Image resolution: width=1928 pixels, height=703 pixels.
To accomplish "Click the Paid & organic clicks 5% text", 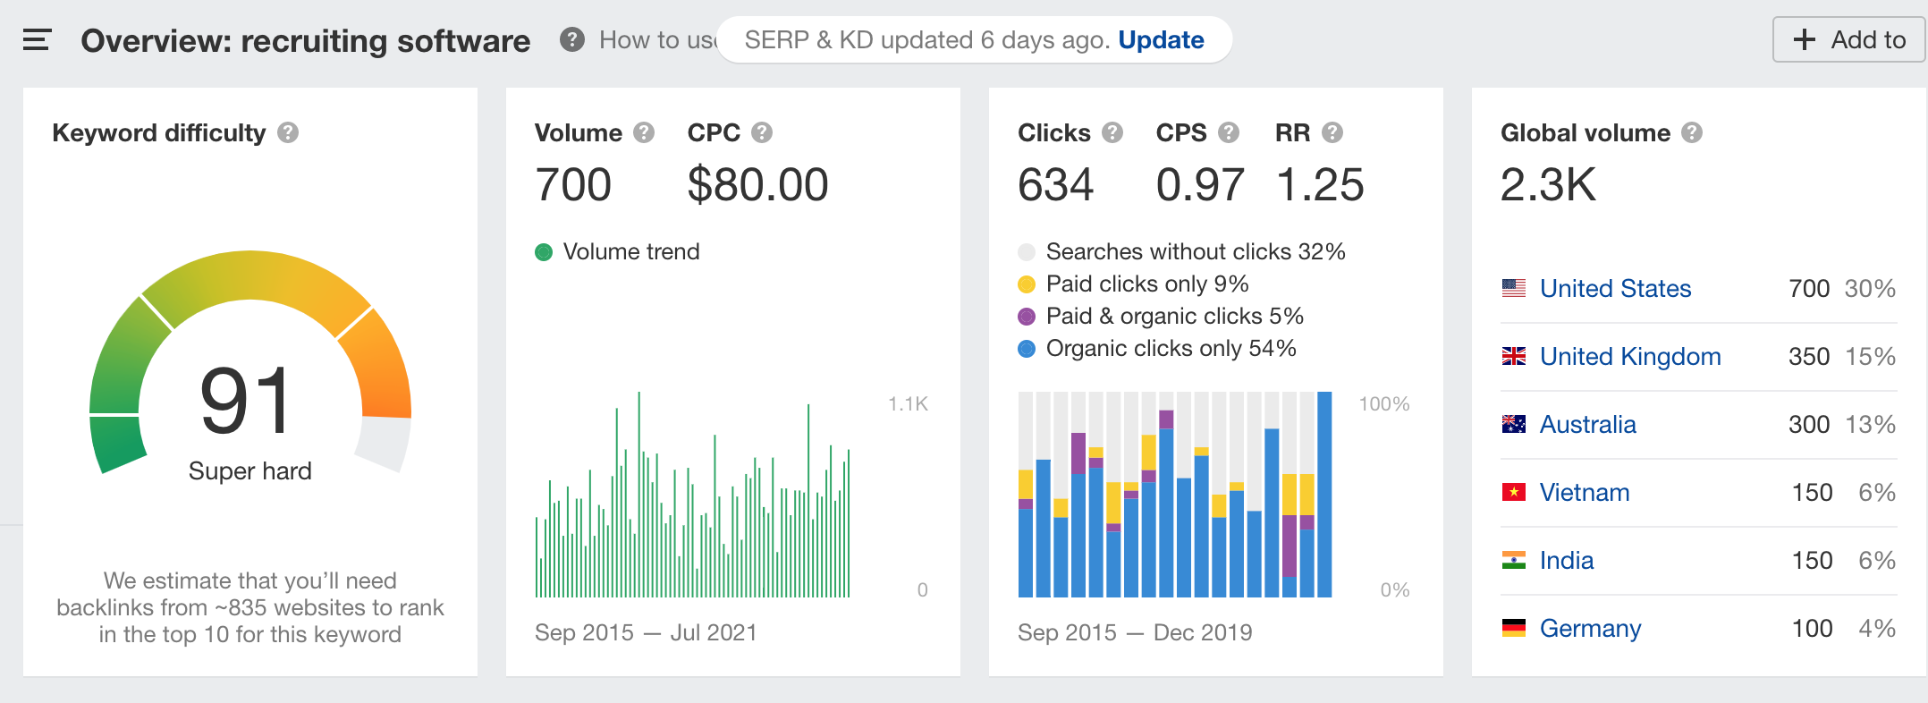I will (1175, 316).
